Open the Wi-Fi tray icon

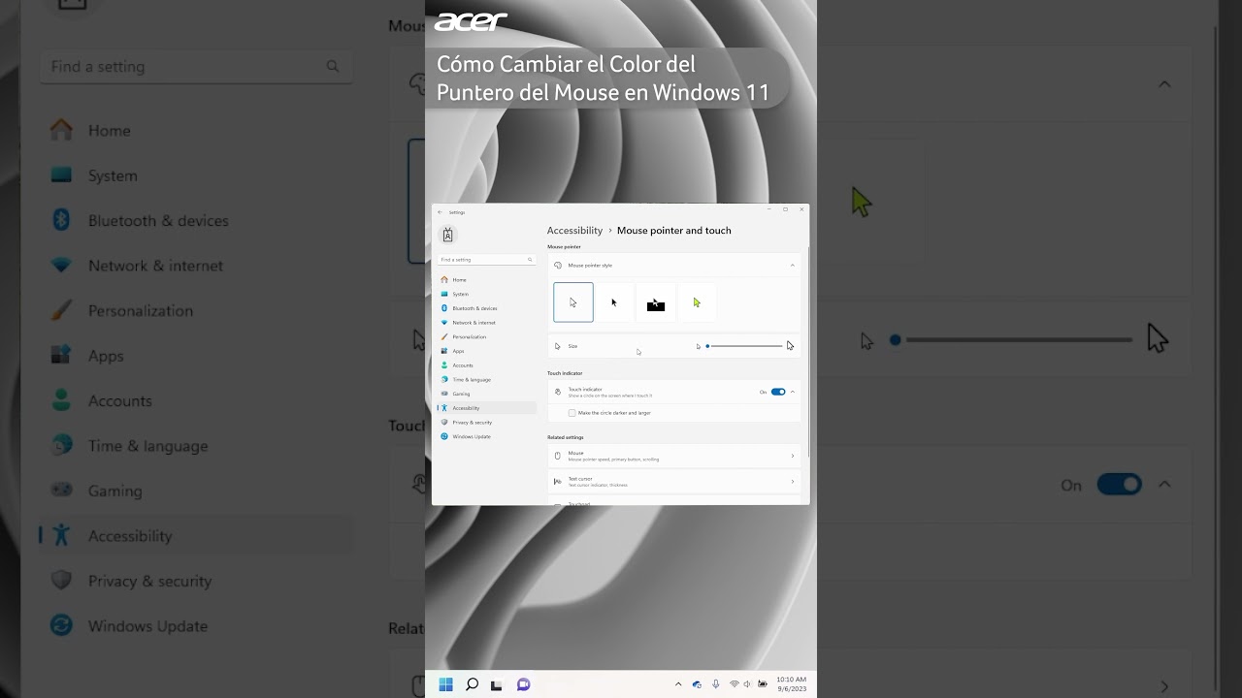(735, 684)
